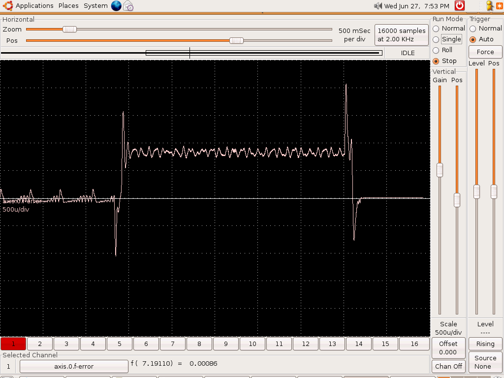The height and width of the screenshot is (378, 504).
Task: Click the axis.0.f-error channel source button
Action: click(x=74, y=366)
